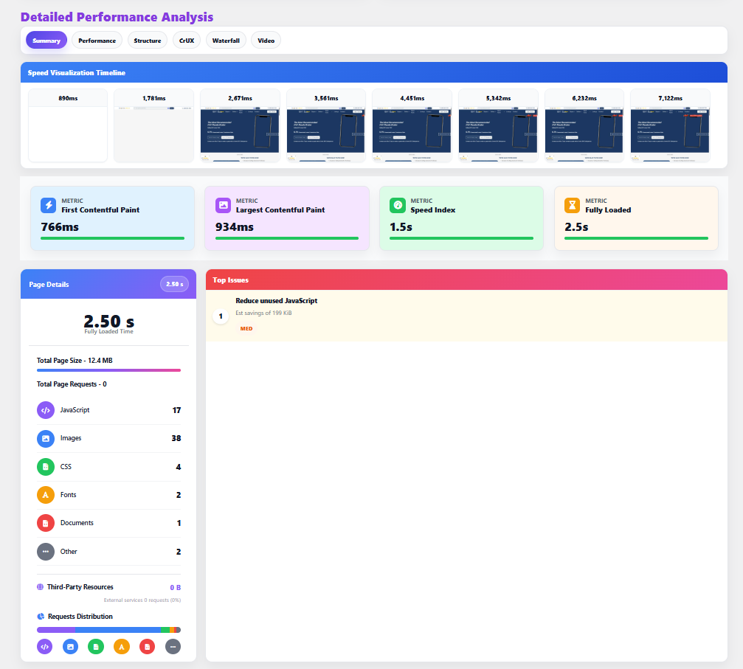Select the CrUX tab

click(187, 41)
